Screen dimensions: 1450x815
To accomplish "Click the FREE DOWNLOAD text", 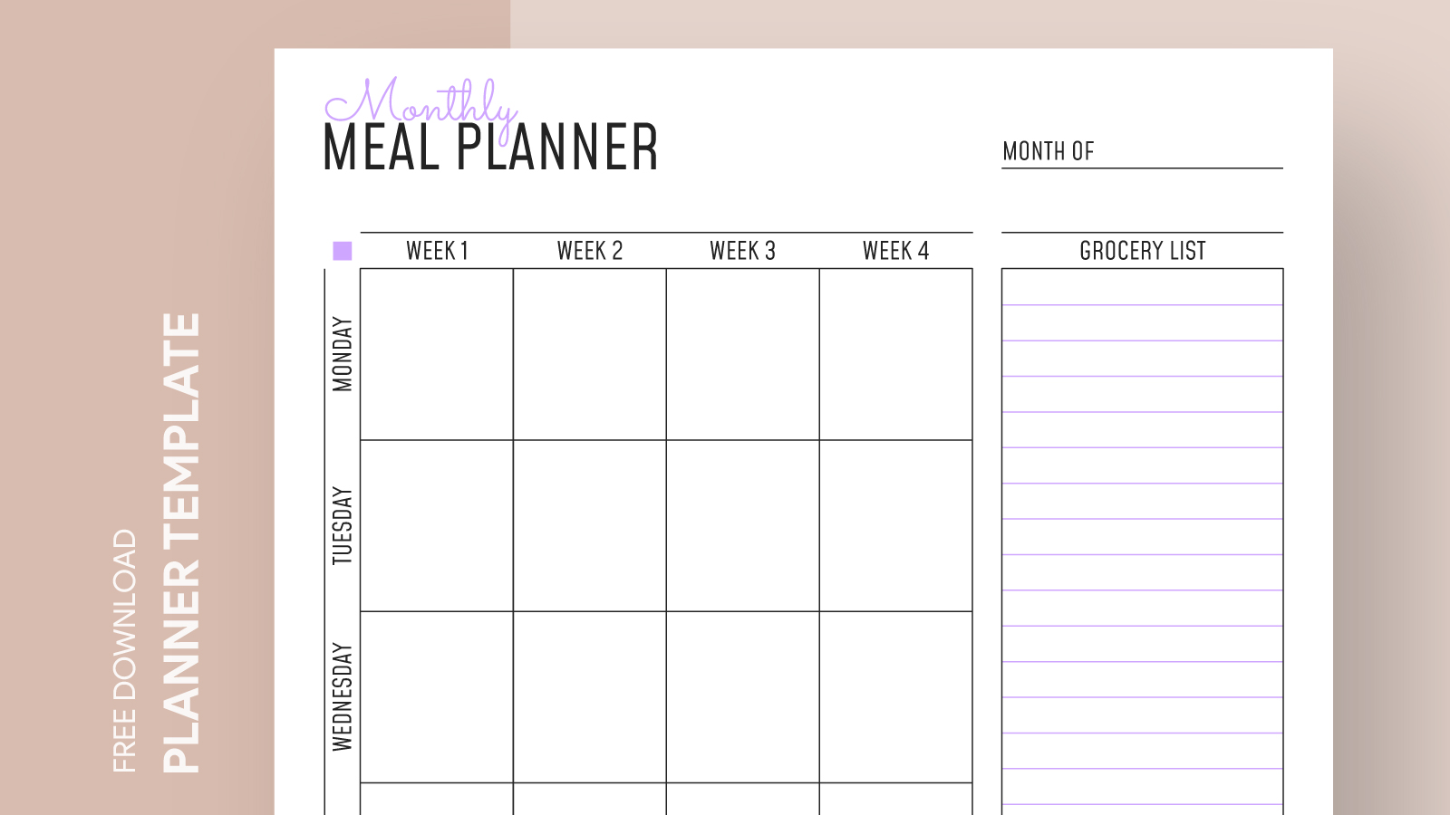I will [x=124, y=651].
